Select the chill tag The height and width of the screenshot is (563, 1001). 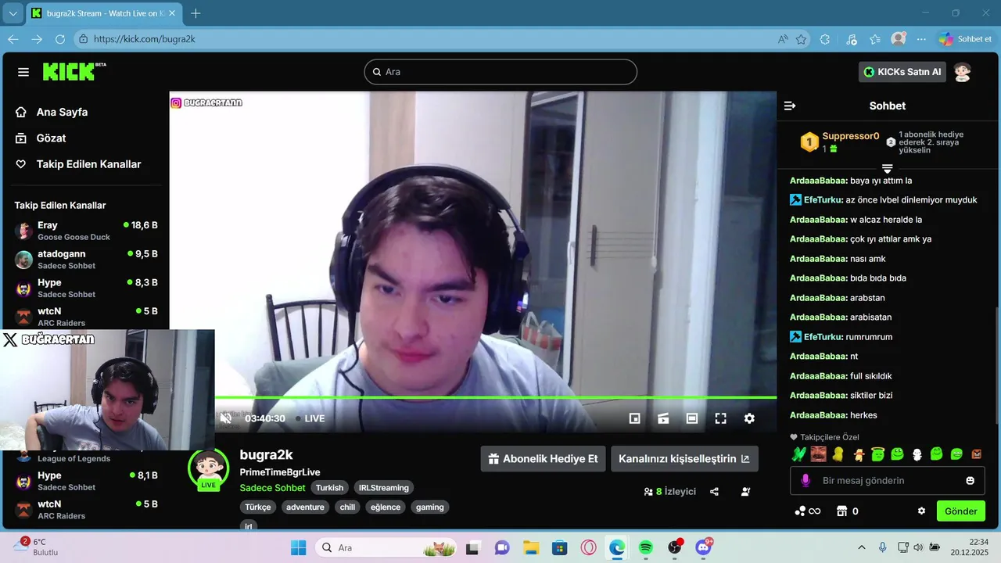tap(347, 507)
